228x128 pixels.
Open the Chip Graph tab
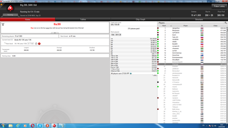pyautogui.click(x=140, y=19)
